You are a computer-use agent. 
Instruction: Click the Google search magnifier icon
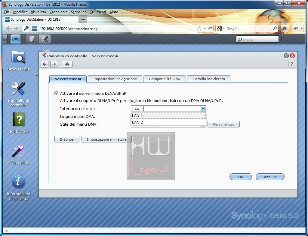tap(275, 28)
